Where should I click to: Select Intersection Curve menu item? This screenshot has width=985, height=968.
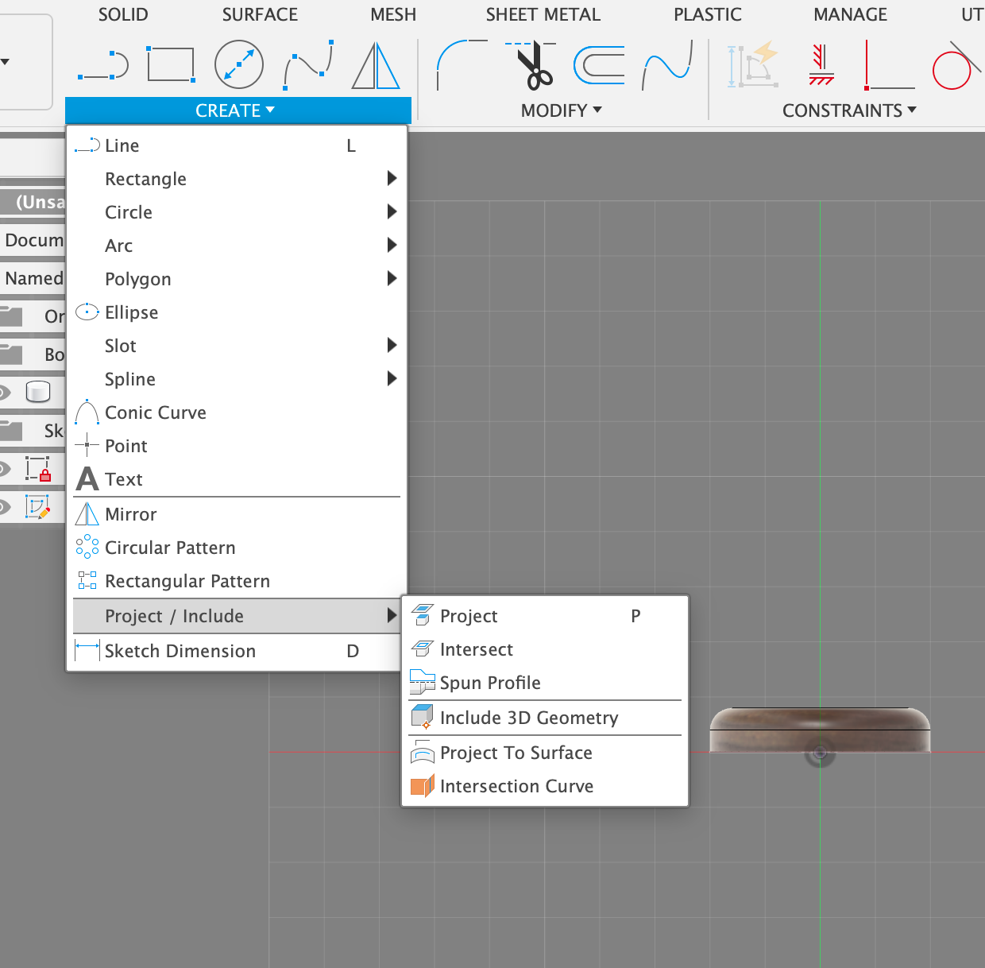[x=516, y=786]
